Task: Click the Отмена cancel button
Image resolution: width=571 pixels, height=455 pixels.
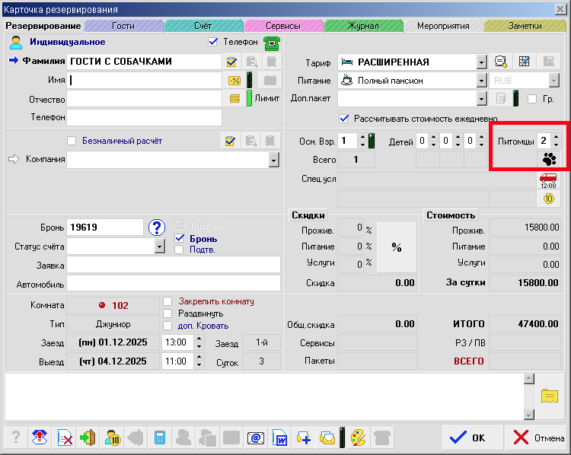Action: coord(538,437)
